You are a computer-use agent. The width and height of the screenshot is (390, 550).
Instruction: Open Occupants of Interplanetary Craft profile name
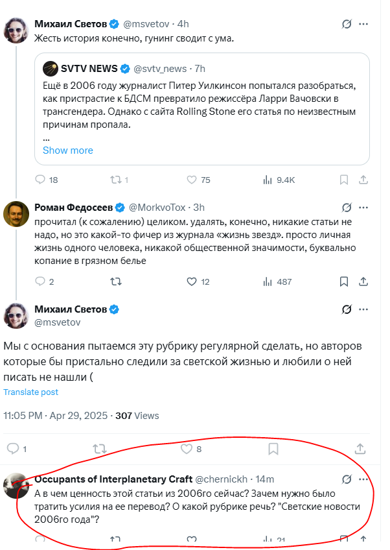113,479
